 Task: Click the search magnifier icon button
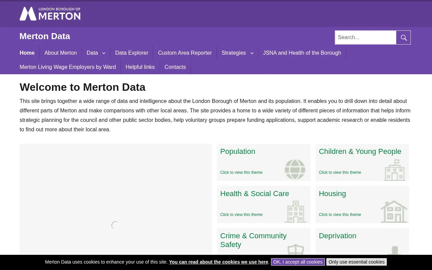pyautogui.click(x=404, y=37)
